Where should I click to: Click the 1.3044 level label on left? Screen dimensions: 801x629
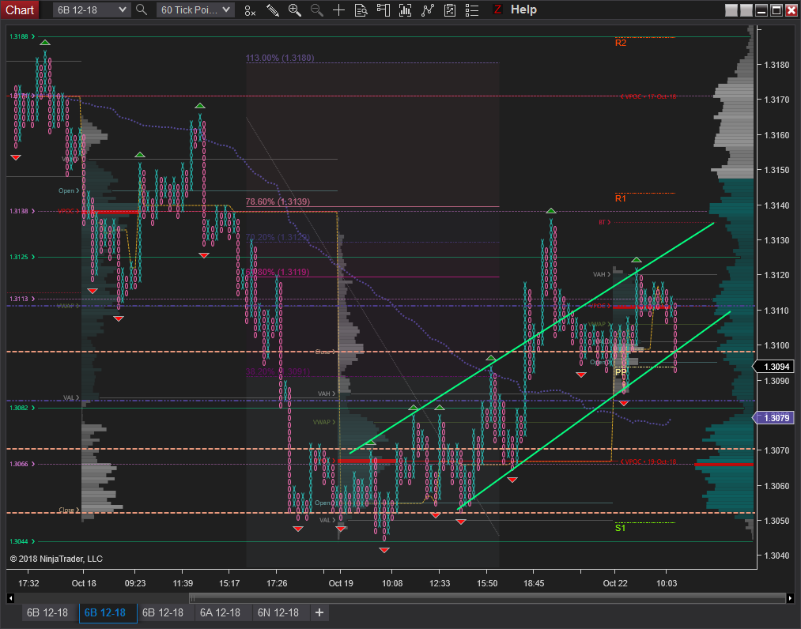(22, 541)
